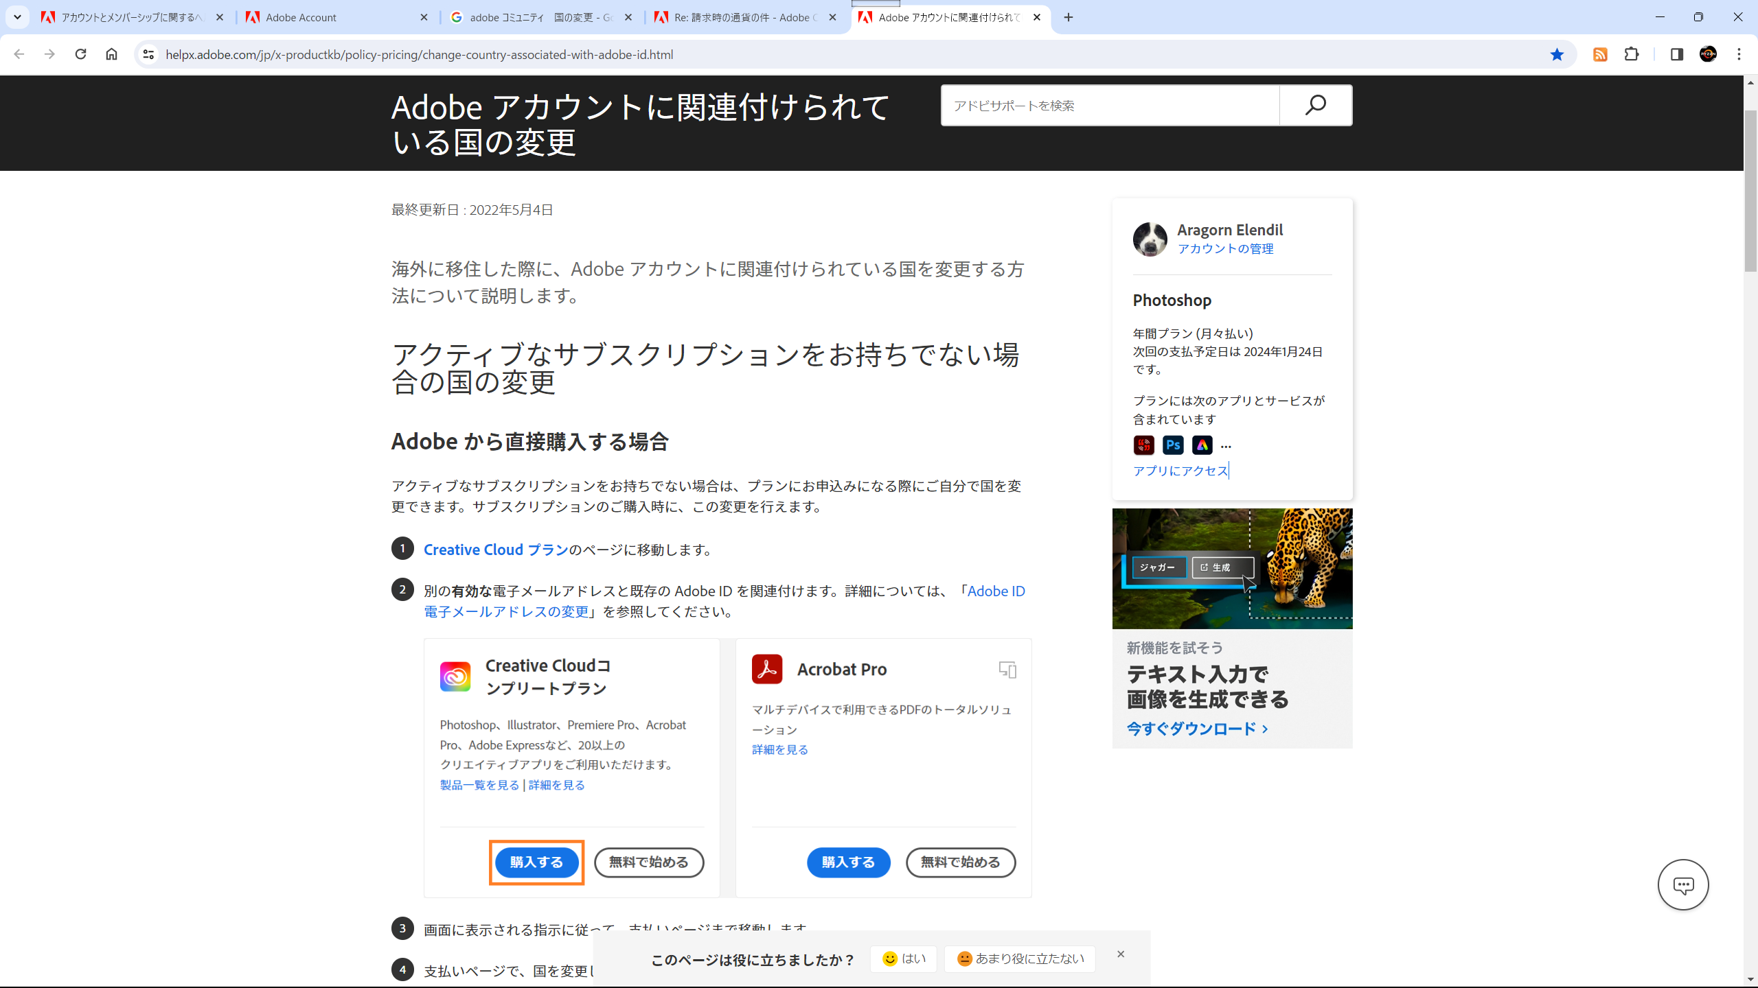This screenshot has height=988, width=1758.
Task: Click the red Acrobat app icon in plan card
Action: coord(1143,445)
